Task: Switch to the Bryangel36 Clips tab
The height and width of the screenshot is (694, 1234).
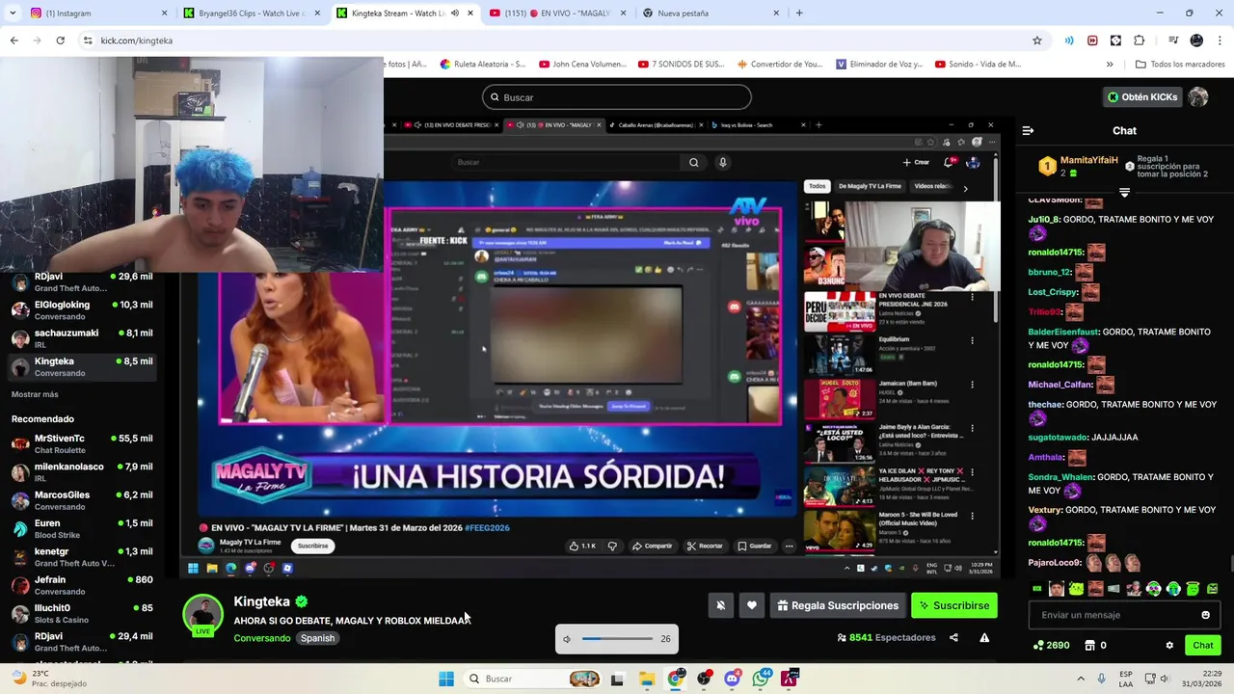Action: (x=253, y=13)
